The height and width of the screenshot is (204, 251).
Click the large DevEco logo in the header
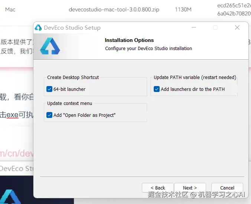(x=50, y=46)
